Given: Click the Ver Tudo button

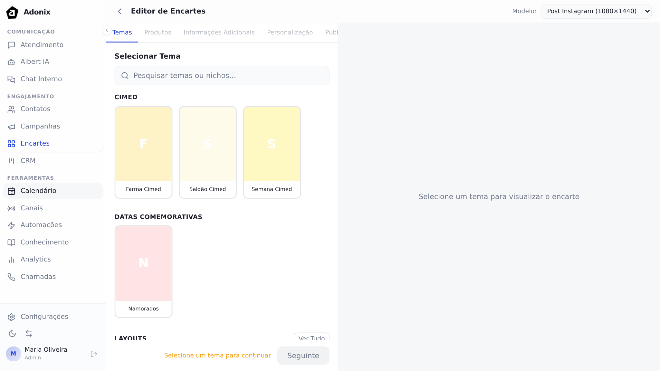Looking at the screenshot, I should click(x=311, y=337).
